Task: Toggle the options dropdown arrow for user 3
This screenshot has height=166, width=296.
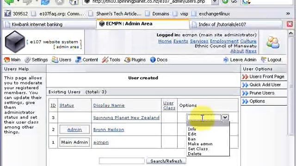Action: tap(225, 118)
